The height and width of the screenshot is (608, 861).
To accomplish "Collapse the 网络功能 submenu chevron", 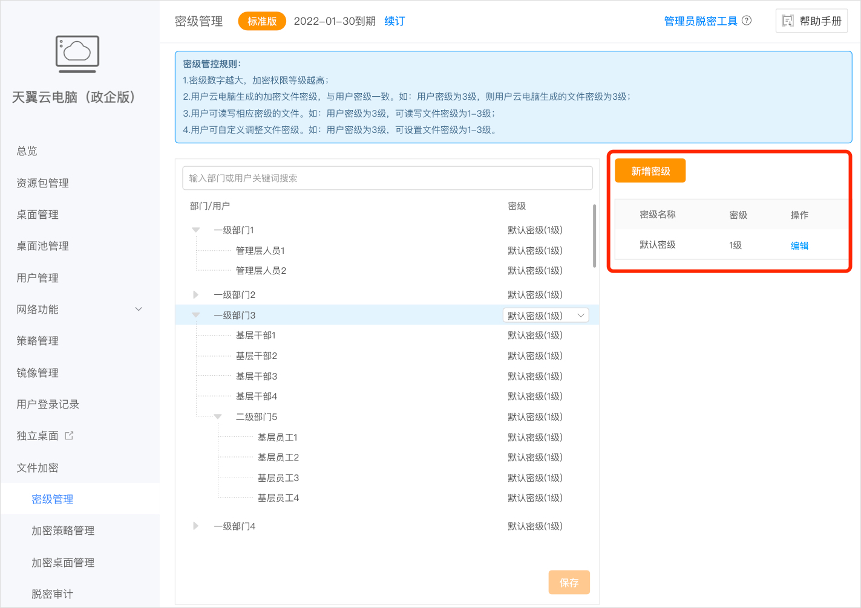I will pos(139,309).
